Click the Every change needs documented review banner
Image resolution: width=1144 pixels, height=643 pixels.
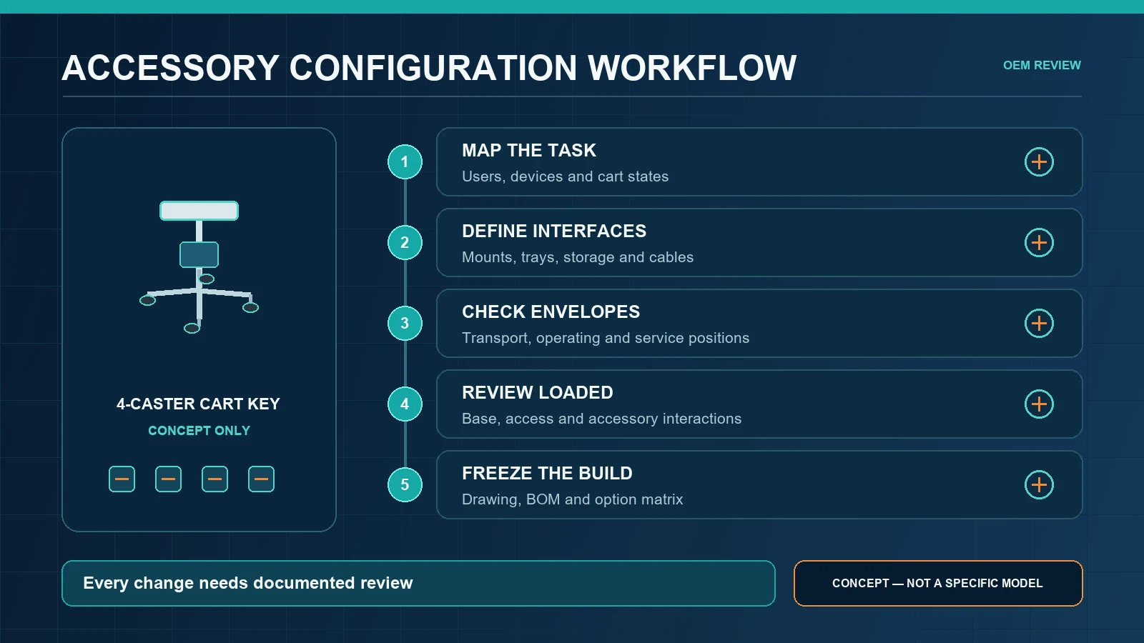point(418,583)
